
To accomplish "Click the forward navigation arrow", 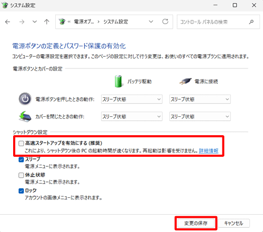I will (x=22, y=22).
